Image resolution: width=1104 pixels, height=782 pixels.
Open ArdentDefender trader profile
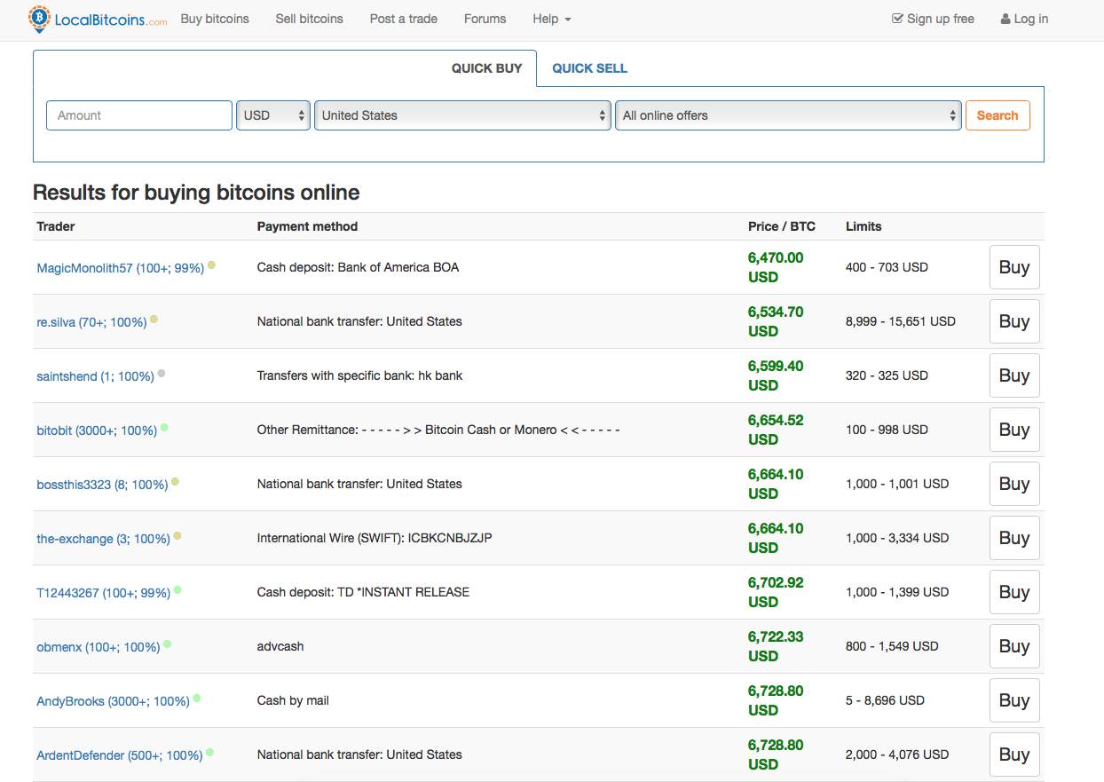[x=120, y=755]
